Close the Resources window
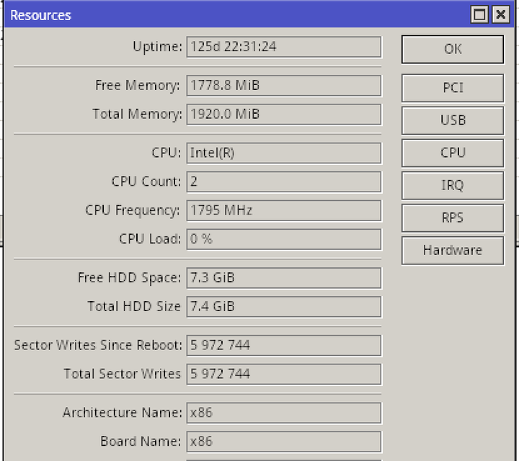The image size is (519, 461). (x=500, y=15)
